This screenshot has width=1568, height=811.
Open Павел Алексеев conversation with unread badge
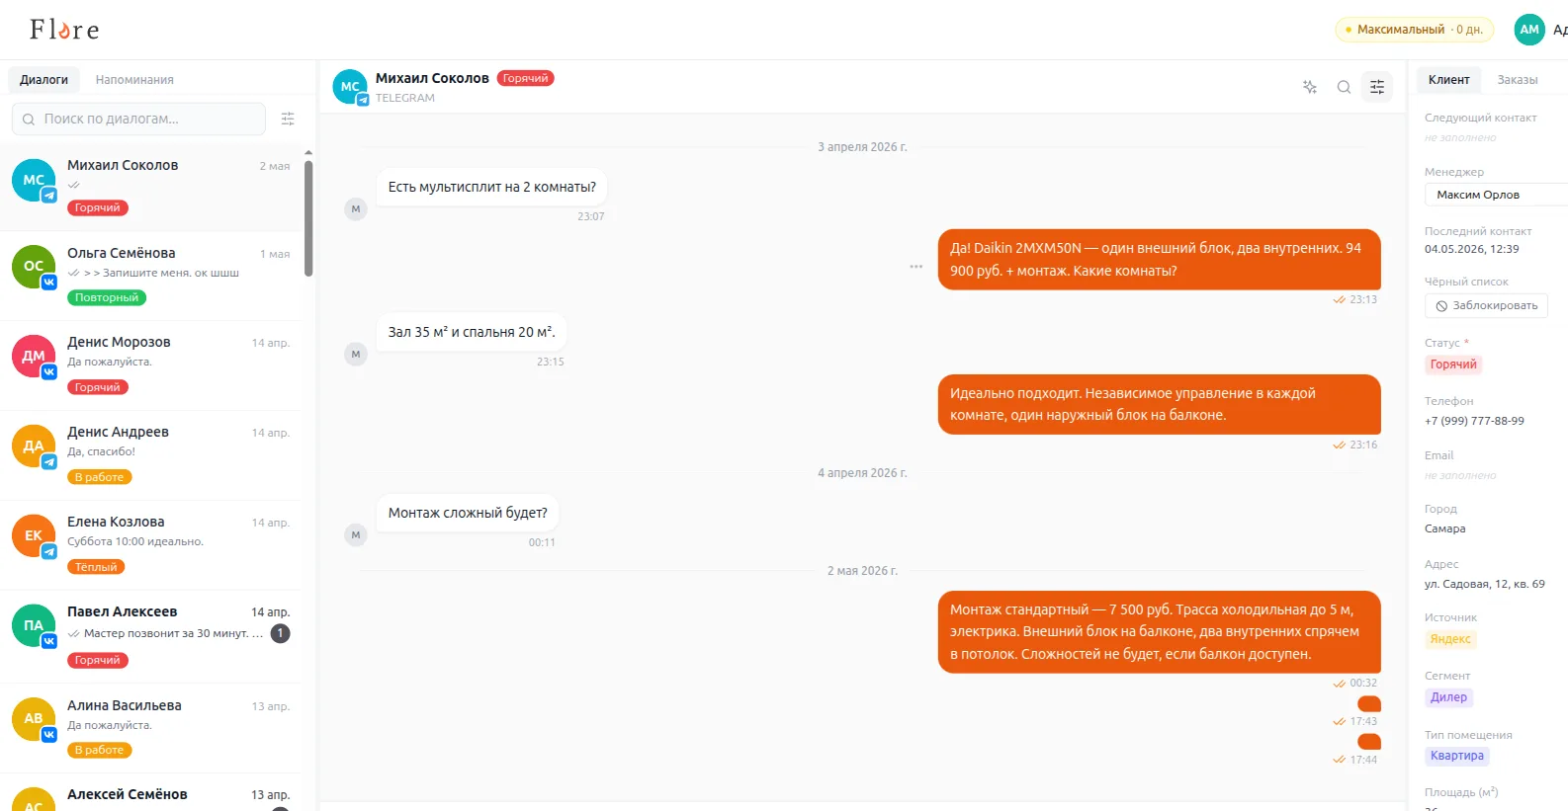pos(151,635)
